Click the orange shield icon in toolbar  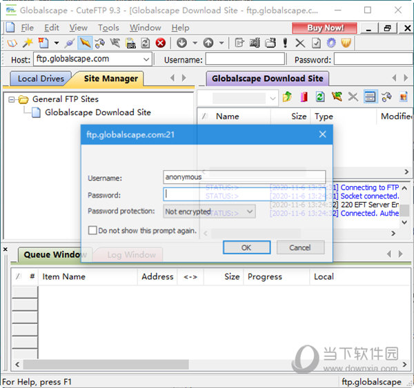point(346,43)
